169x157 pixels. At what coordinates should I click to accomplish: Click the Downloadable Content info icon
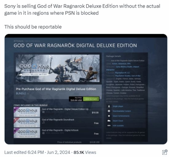click(109, 111)
